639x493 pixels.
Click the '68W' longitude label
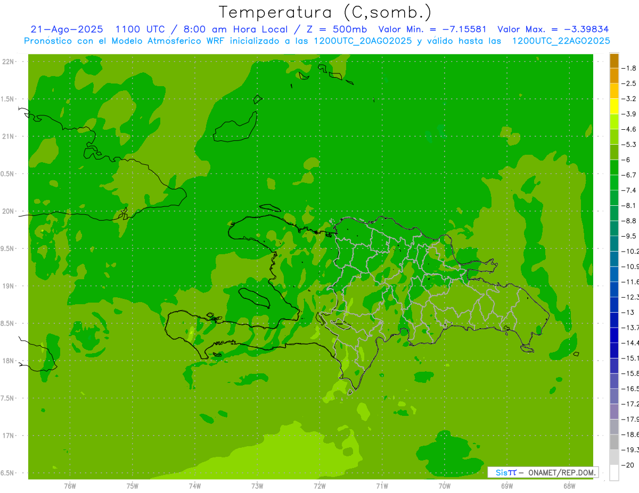coord(569,486)
